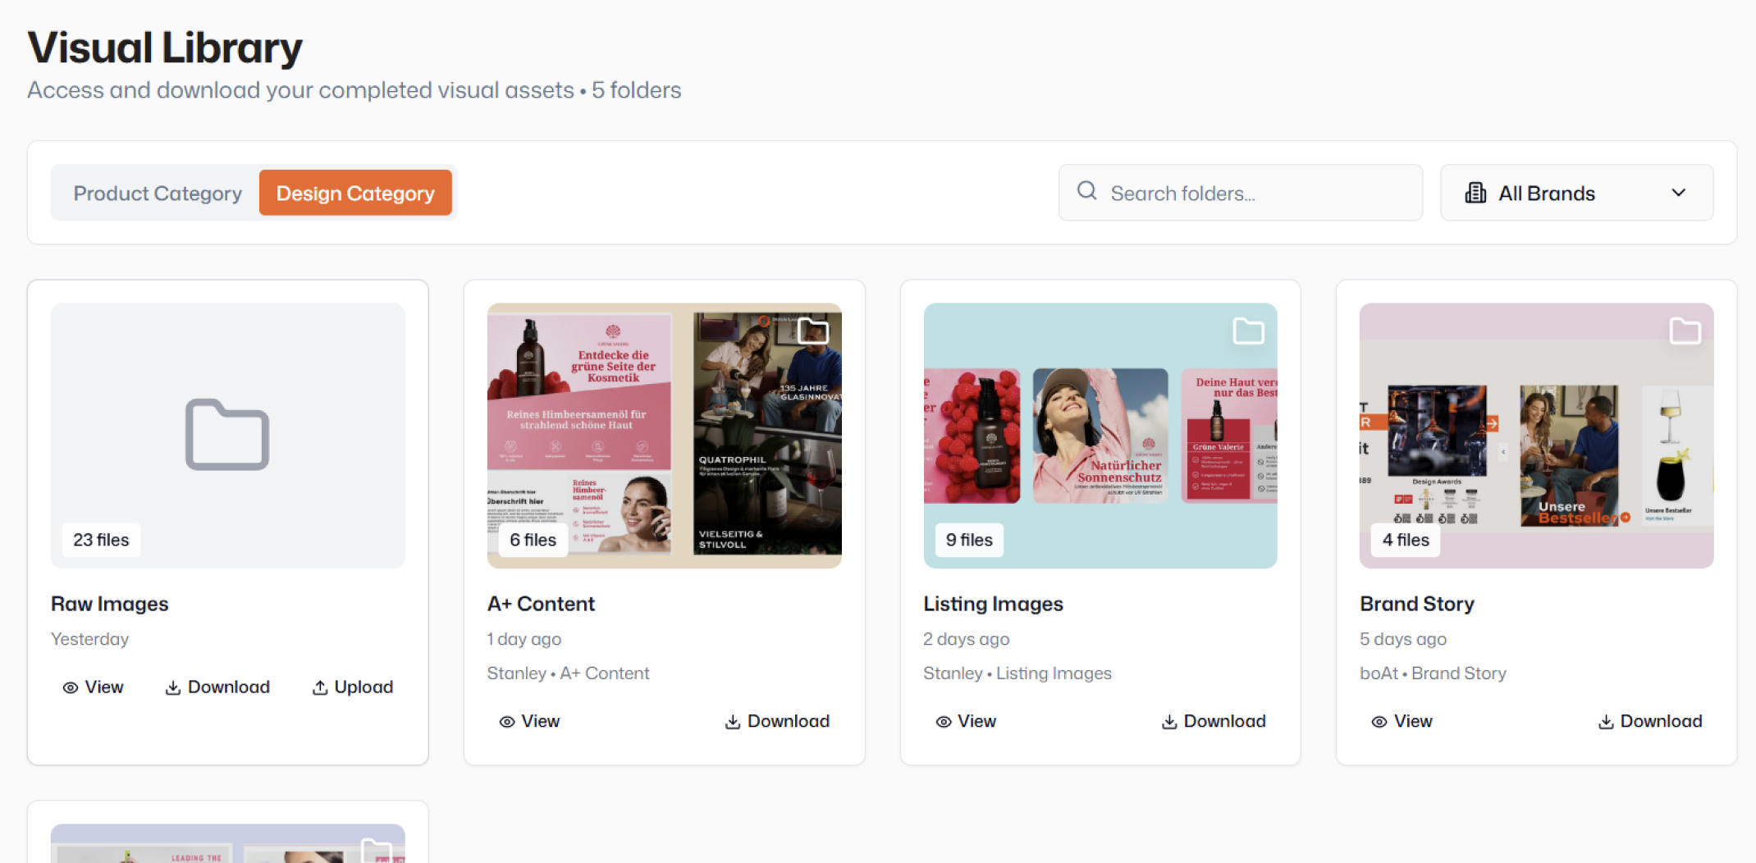
Task: Click Download under the Brand Story folder
Action: [1650, 721]
